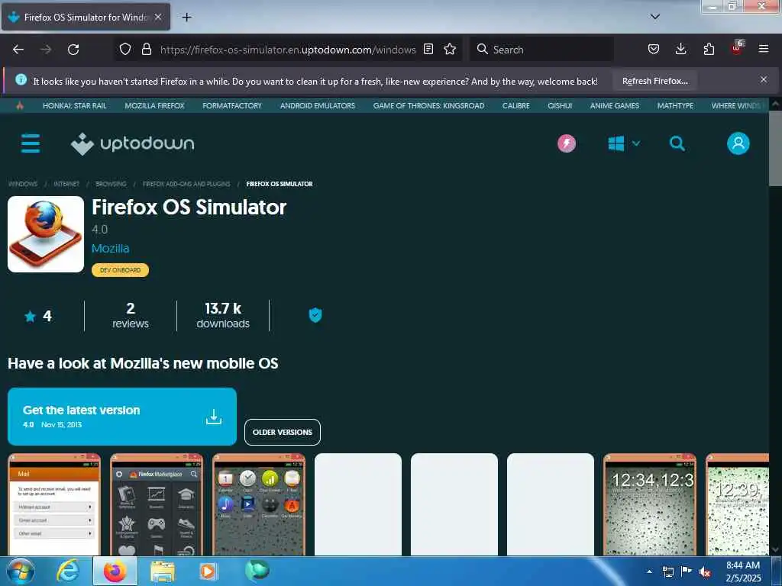Open GAME OF THRONES: KINGSROAD link
This screenshot has width=782, height=586.
coord(428,105)
